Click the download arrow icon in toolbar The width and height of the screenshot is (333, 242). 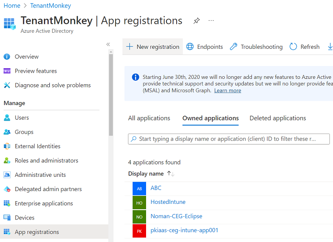point(329,47)
